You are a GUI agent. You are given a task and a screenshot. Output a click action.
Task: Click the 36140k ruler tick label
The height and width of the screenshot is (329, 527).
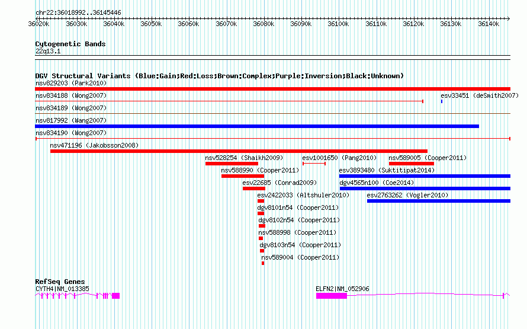pos(489,24)
